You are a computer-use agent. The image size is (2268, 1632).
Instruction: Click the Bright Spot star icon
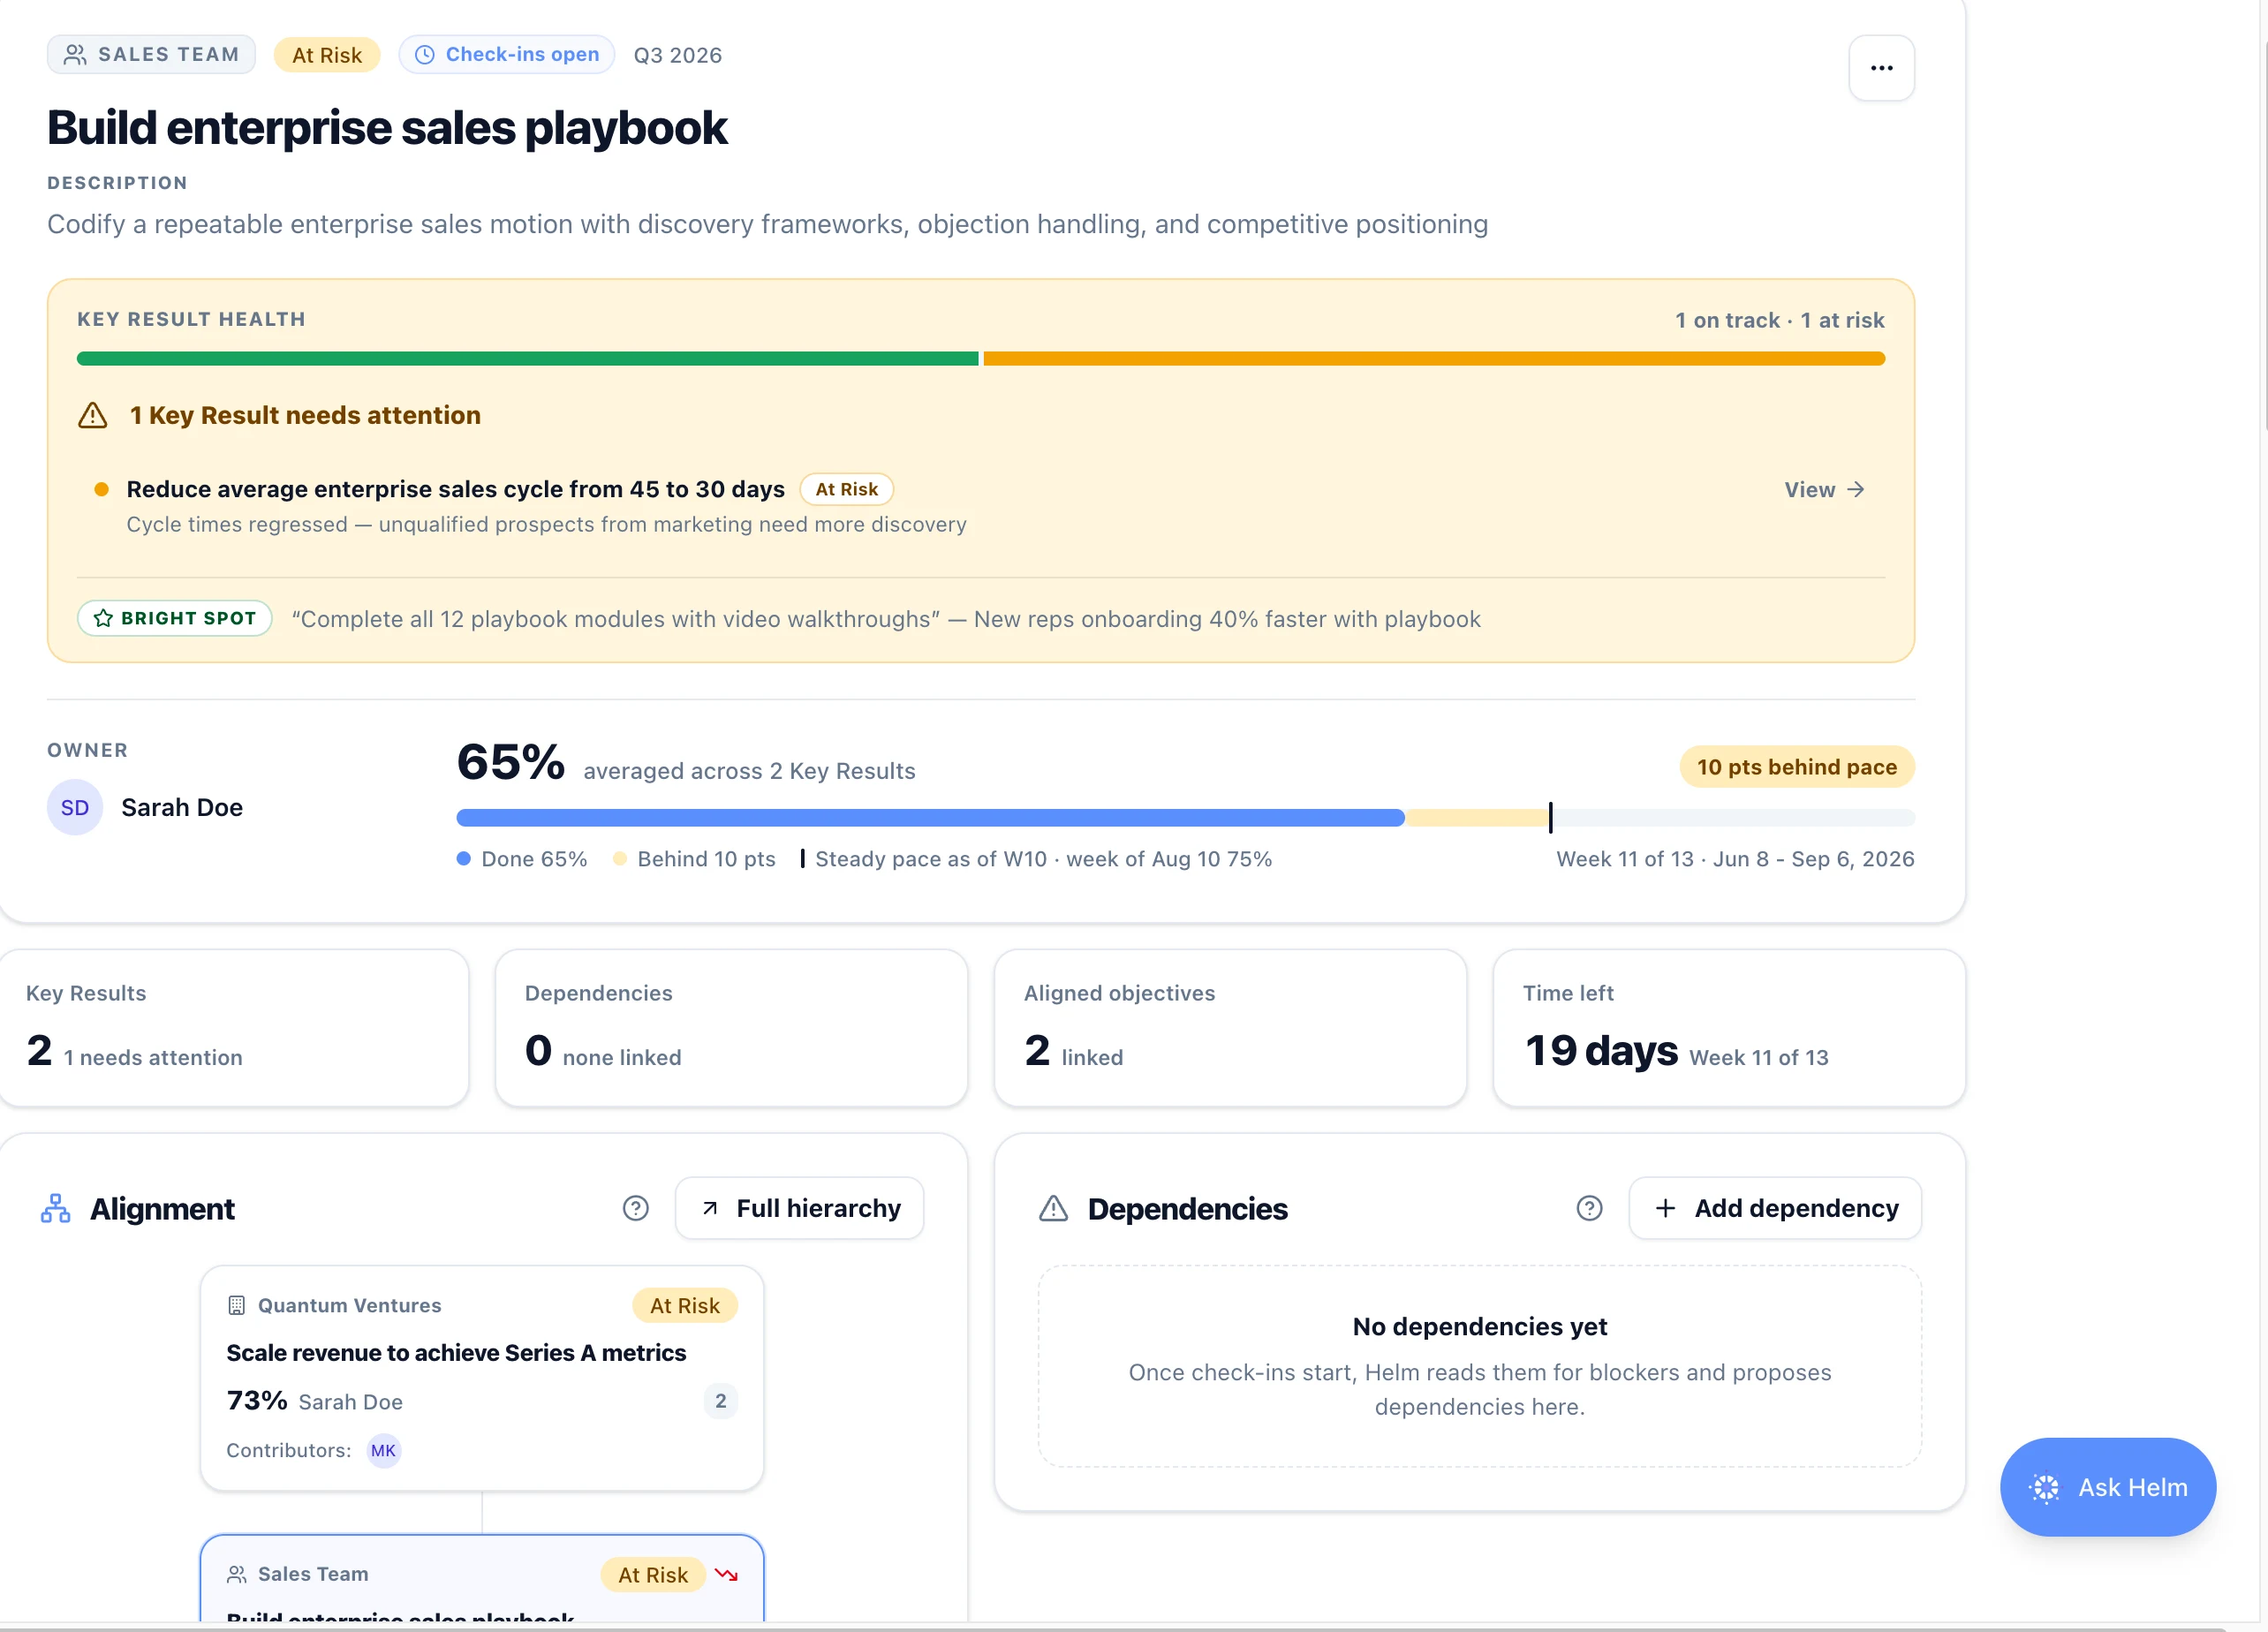point(103,618)
